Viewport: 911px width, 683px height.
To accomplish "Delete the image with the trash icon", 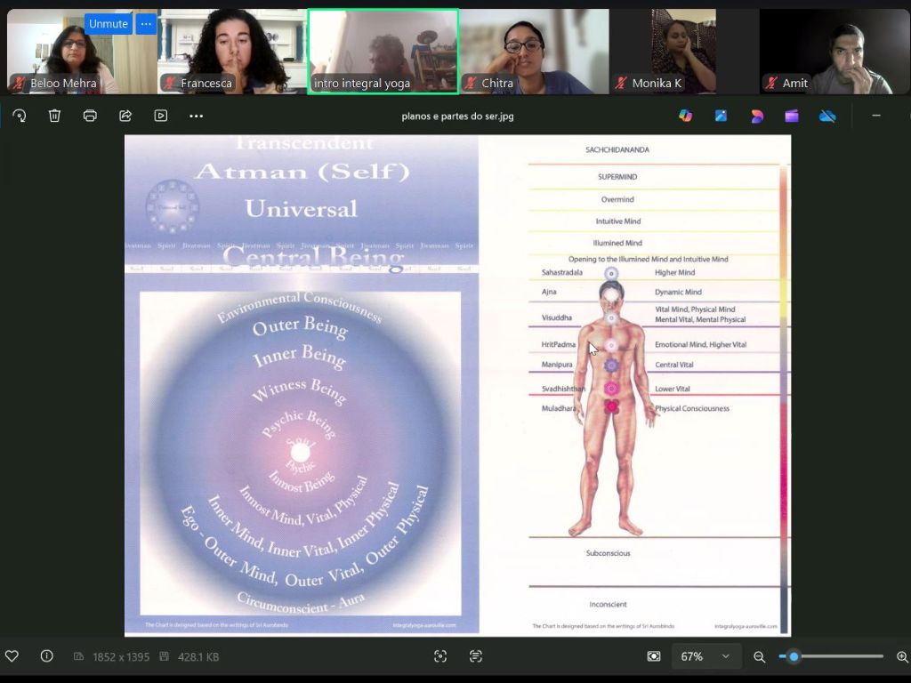I will click(x=54, y=116).
